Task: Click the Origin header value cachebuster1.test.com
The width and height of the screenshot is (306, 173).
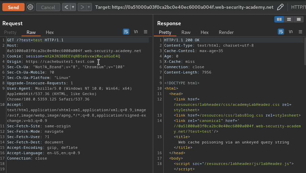Action: pos(60,61)
